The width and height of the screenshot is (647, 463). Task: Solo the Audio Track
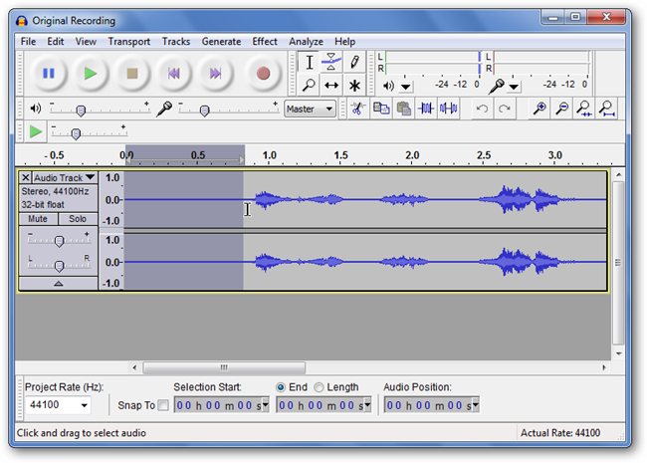coord(78,219)
